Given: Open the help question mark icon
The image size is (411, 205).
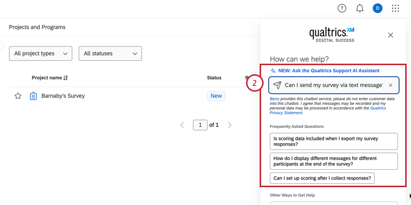Looking at the screenshot, I should 342,8.
